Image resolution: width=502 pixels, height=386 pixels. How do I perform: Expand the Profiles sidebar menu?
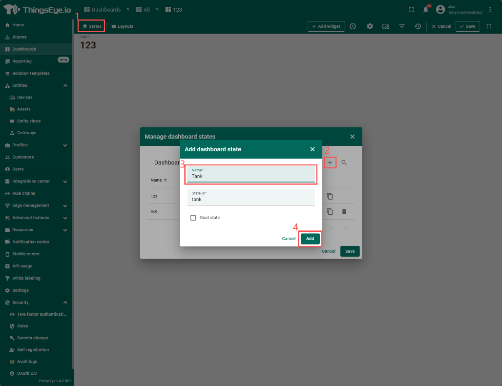coord(65,145)
